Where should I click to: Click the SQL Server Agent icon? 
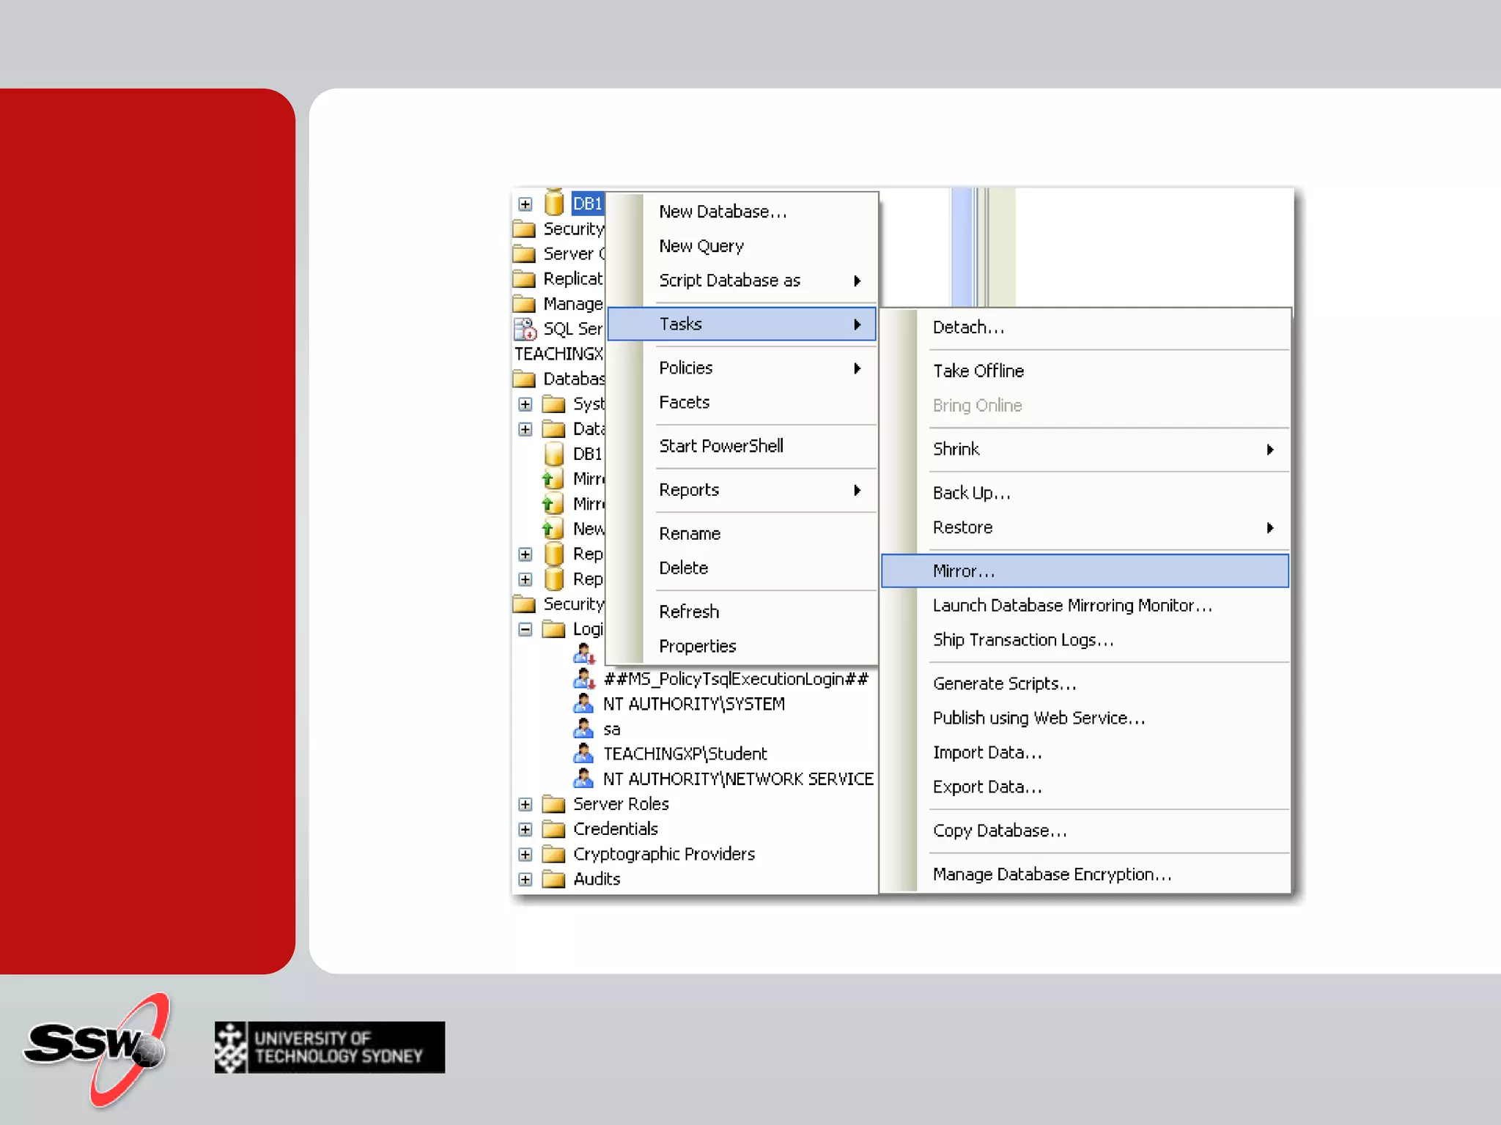coord(525,329)
